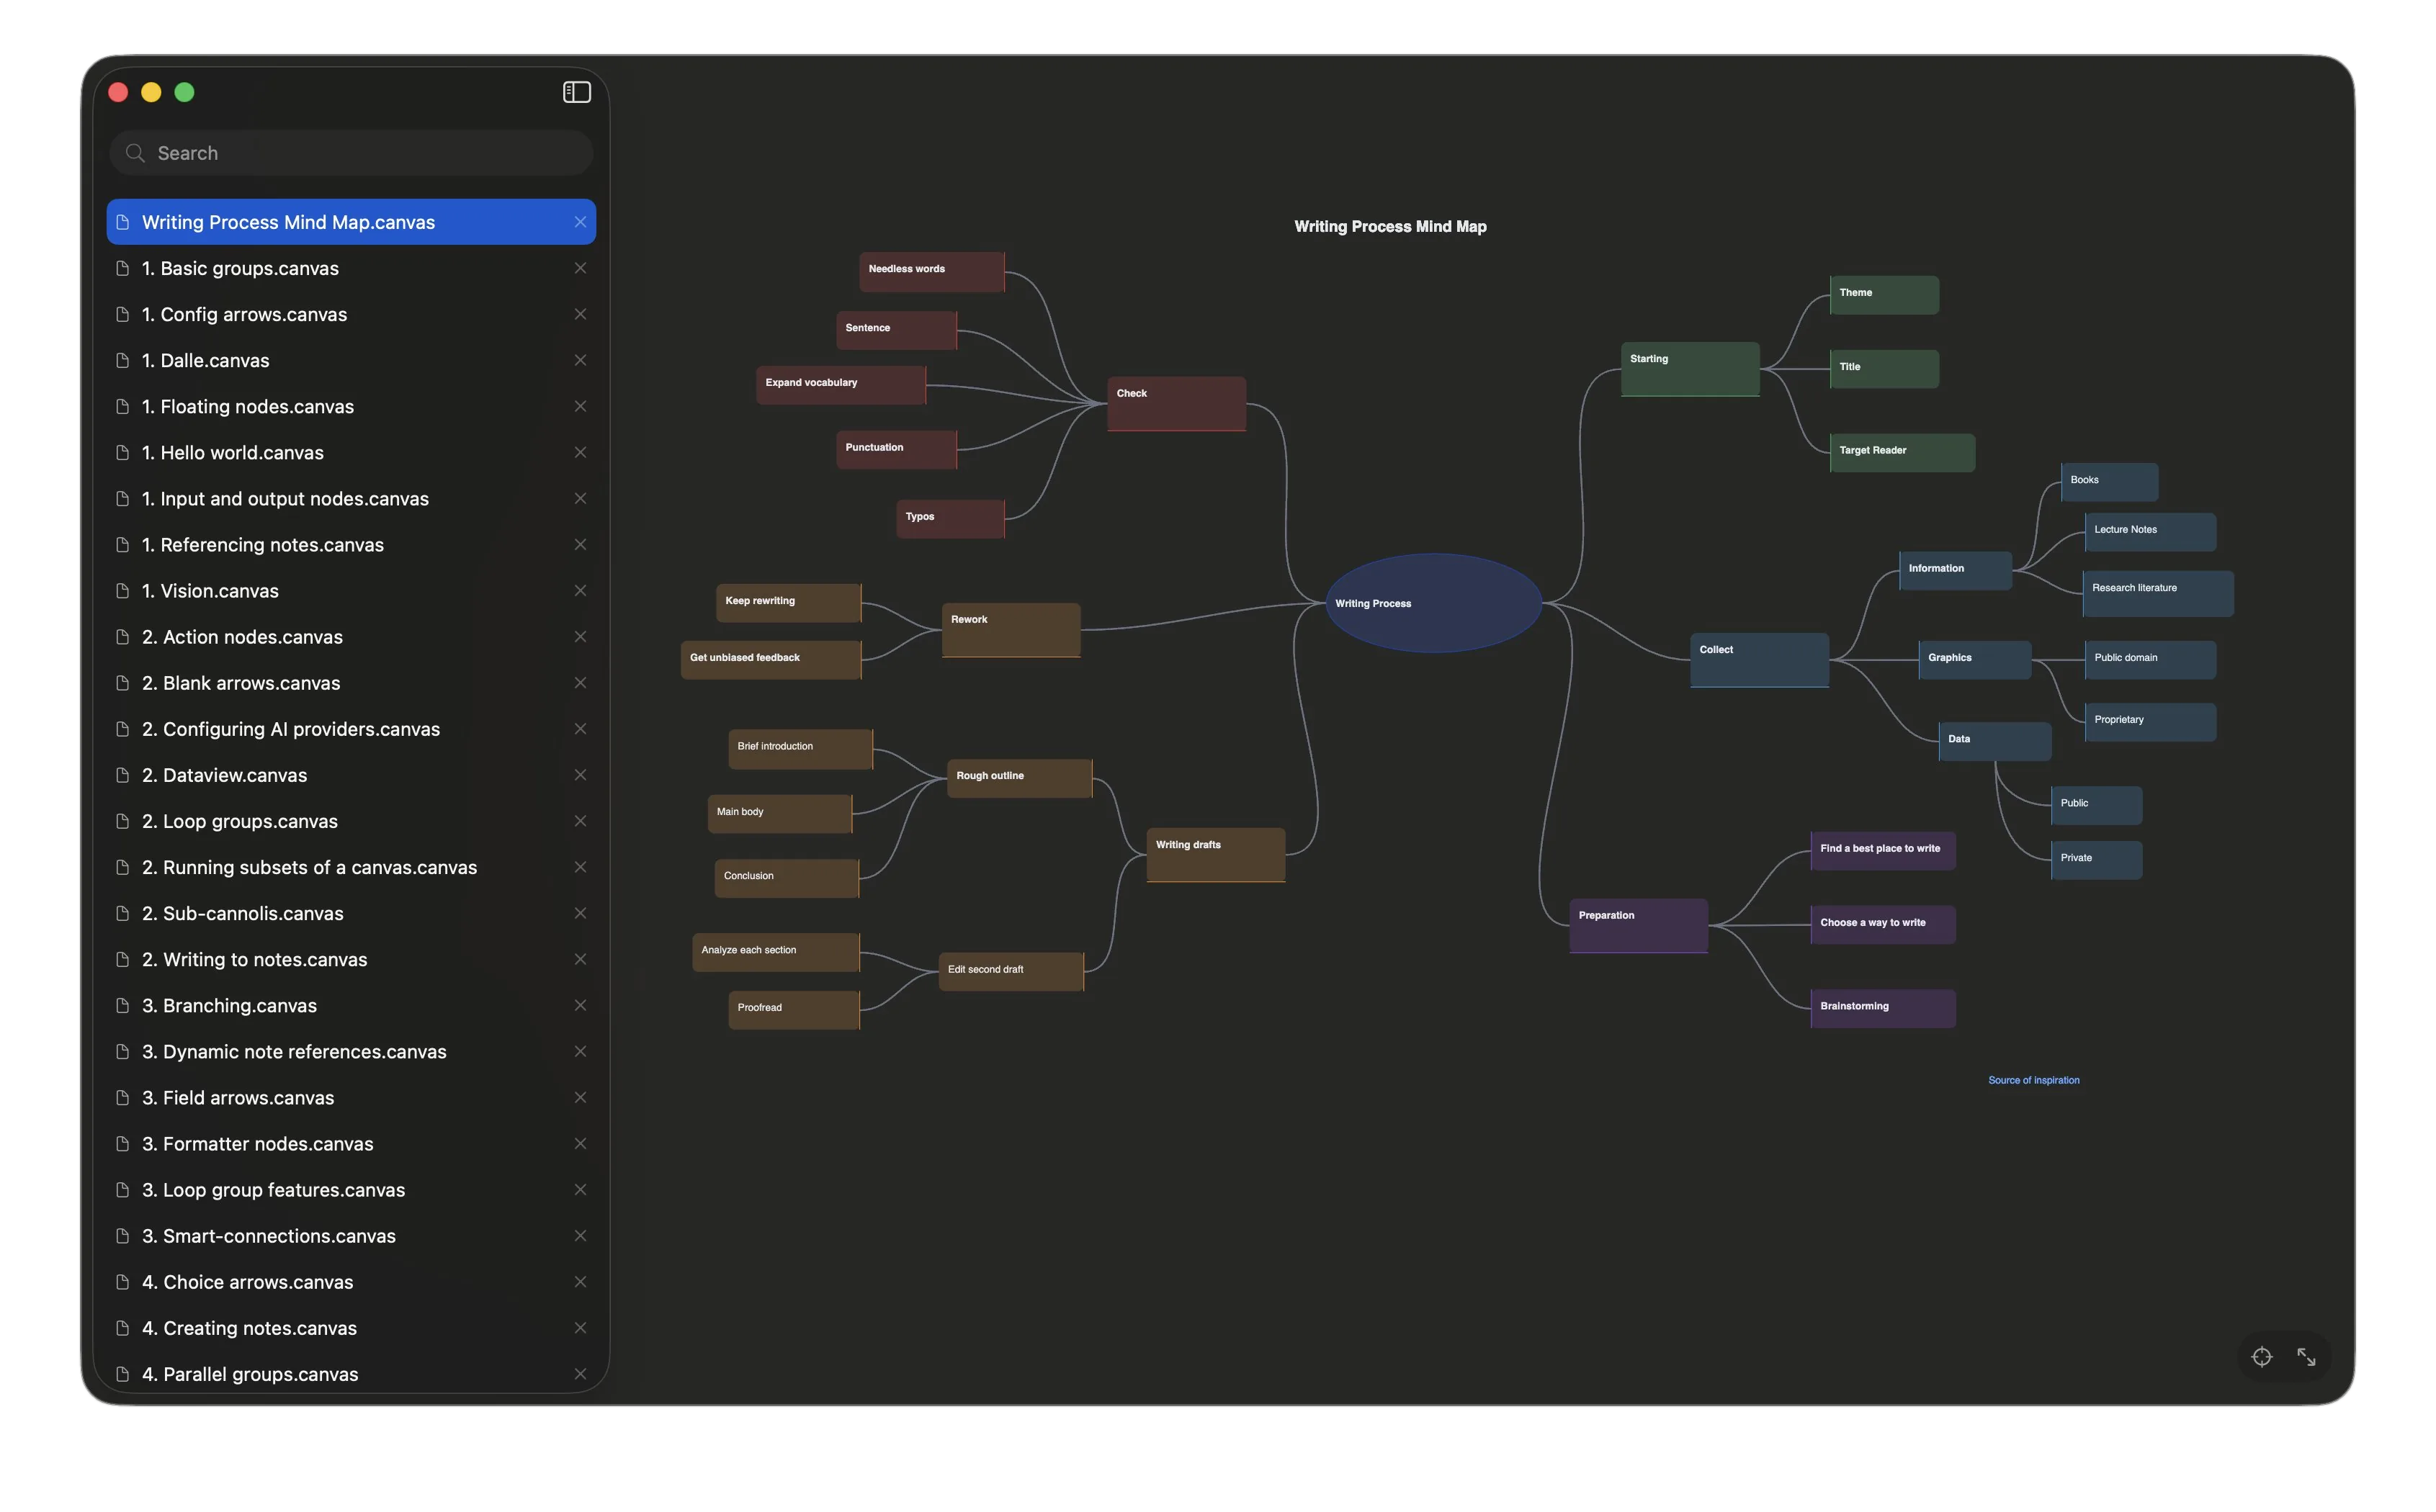
Task: Open 2. Writing to notes.canvas
Action: [x=351, y=959]
